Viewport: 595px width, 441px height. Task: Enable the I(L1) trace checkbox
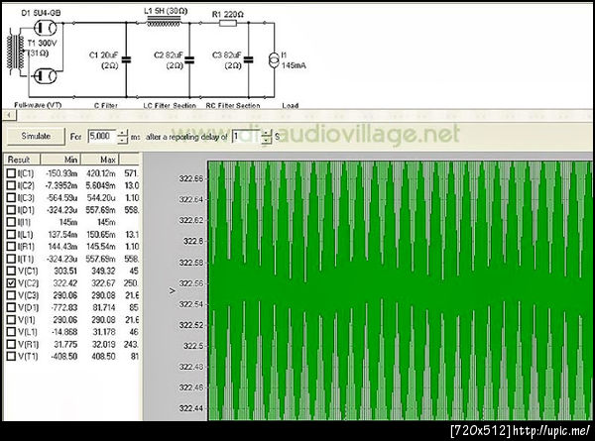(x=11, y=234)
